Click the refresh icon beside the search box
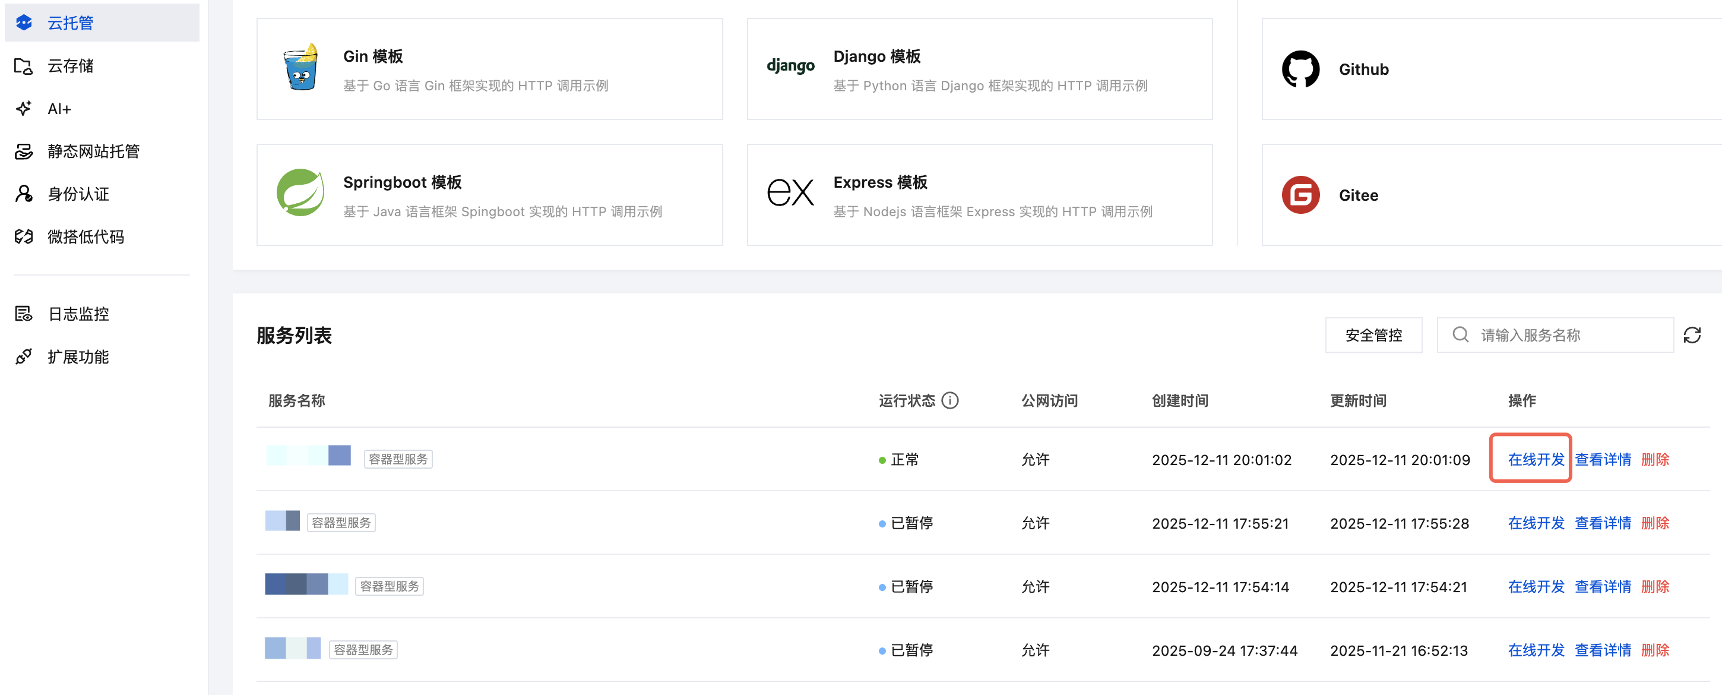 pyautogui.click(x=1691, y=335)
